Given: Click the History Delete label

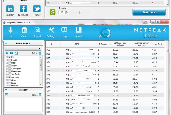Looking at the screenshot, I should (34, 95).
